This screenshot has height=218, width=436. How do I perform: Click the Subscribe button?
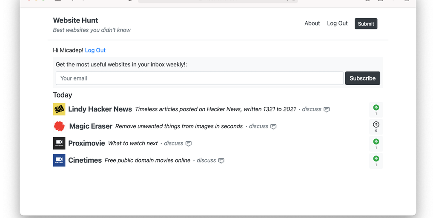[x=362, y=78]
